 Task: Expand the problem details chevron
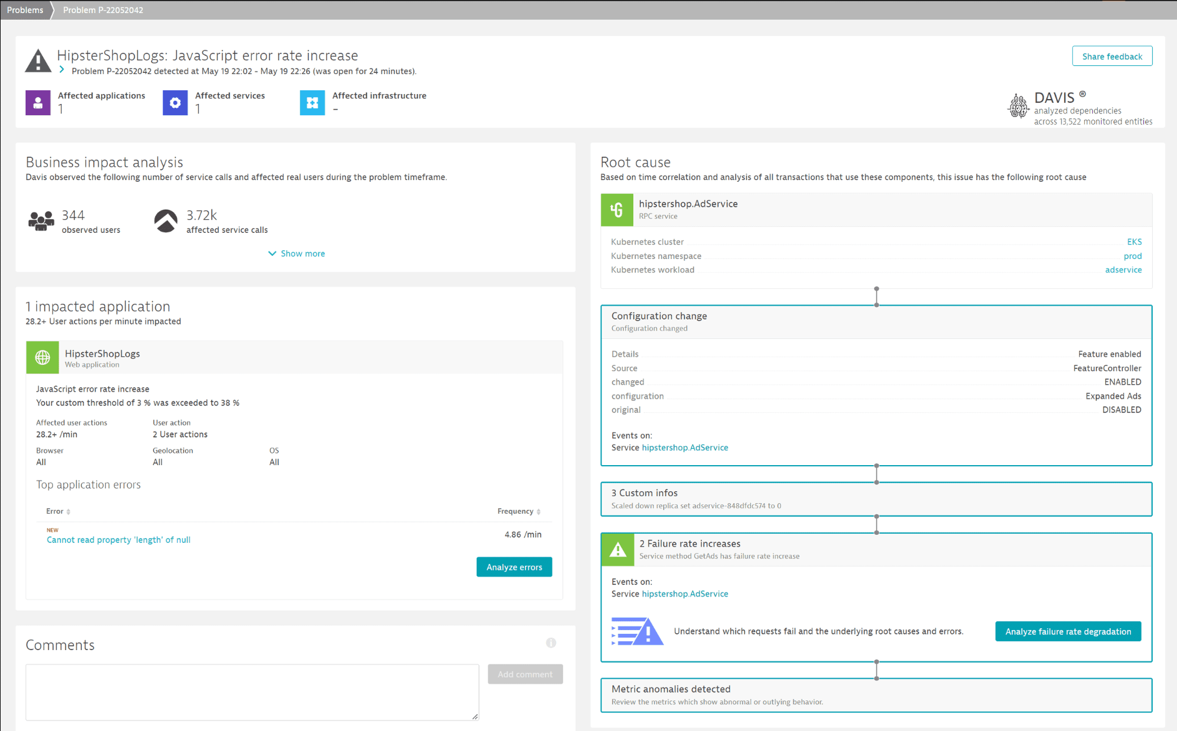point(62,70)
